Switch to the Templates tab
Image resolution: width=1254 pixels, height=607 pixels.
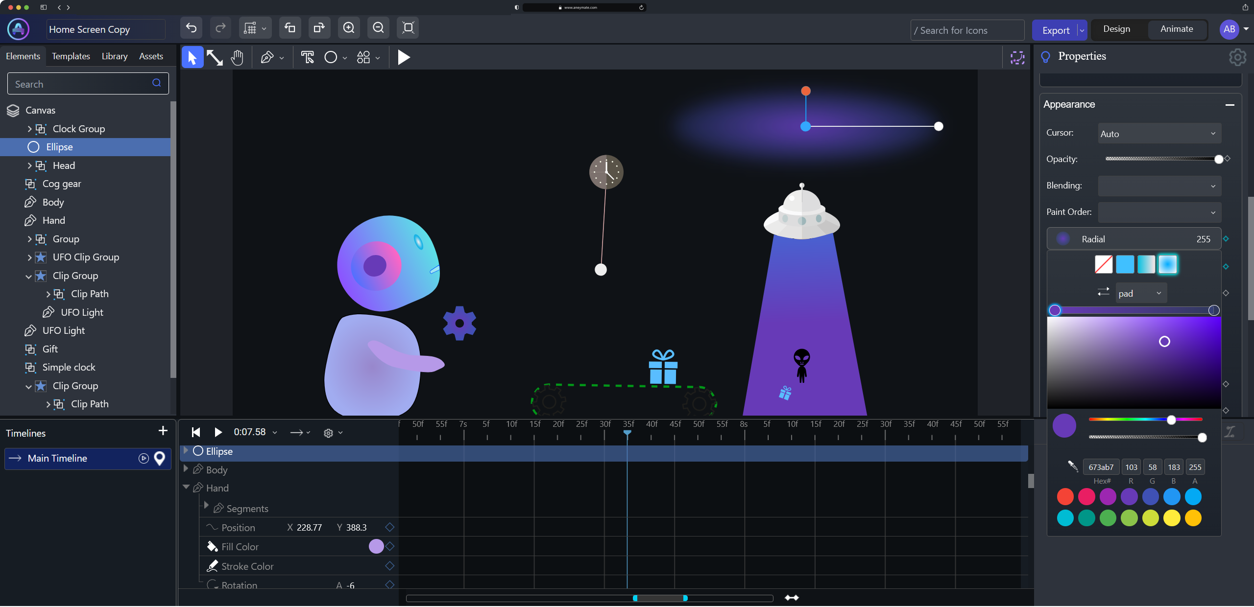[71, 56]
